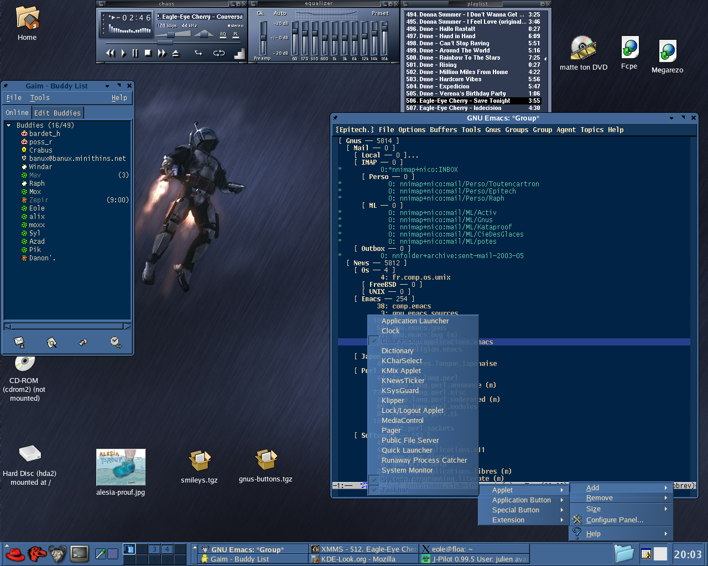Open alesia-prouf.jpg thumbnail
The width and height of the screenshot is (708, 566).
point(121,473)
